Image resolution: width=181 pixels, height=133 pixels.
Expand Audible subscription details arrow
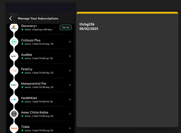[70, 56]
